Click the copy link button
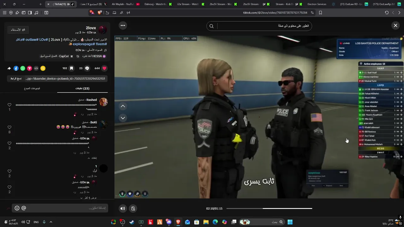Image resolution: width=404 pixels, height=227 pixels. point(15,79)
